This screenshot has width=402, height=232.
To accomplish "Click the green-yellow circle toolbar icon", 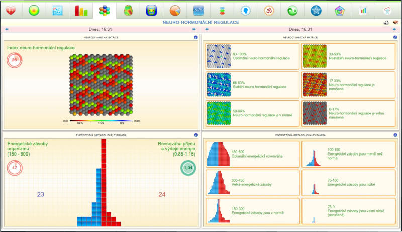I will coord(34,10).
